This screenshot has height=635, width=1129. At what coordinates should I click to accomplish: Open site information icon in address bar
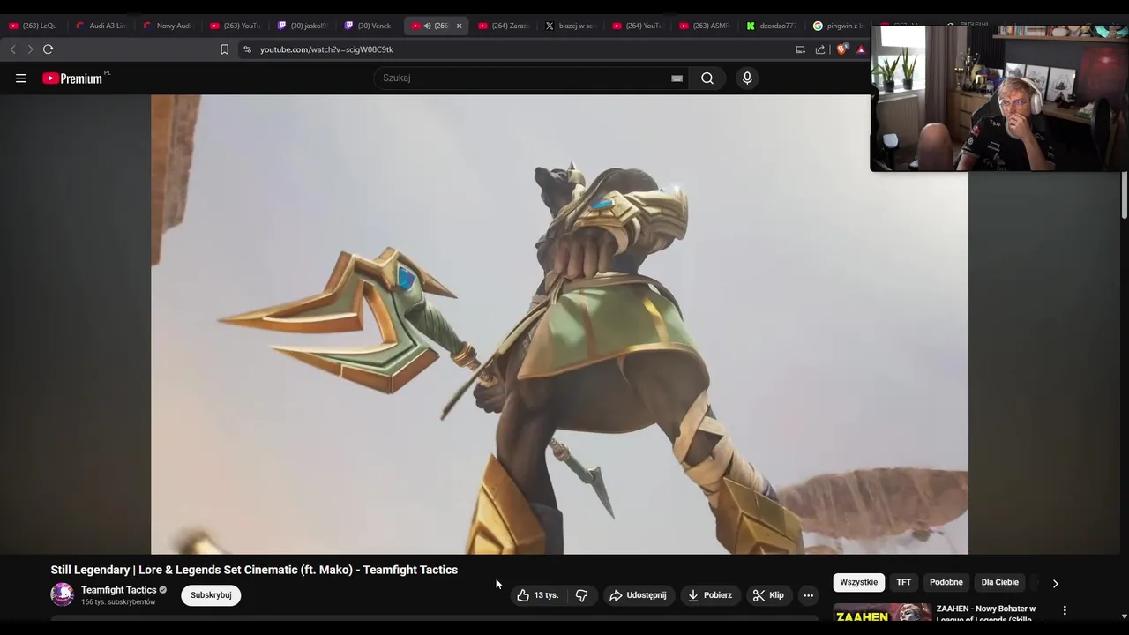click(x=247, y=49)
